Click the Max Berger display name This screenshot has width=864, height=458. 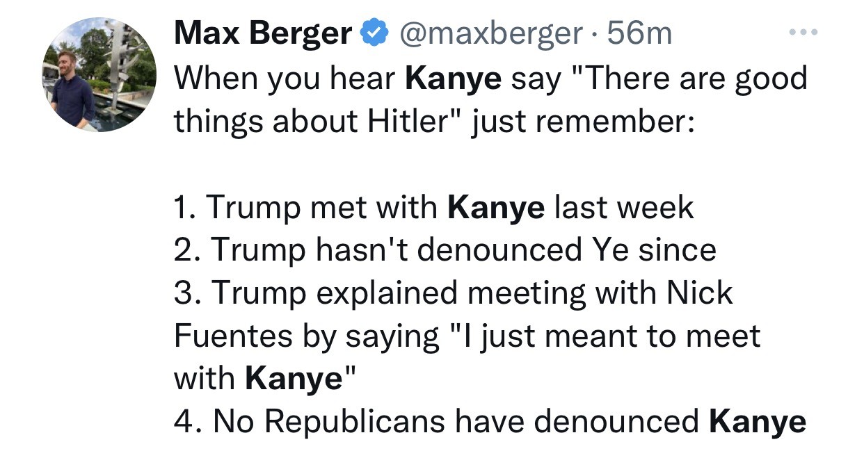(x=263, y=33)
